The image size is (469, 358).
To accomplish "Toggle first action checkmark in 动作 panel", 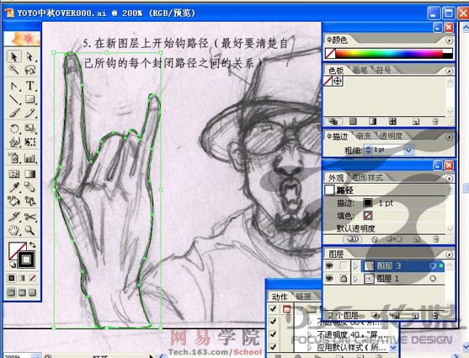I will coord(273,308).
